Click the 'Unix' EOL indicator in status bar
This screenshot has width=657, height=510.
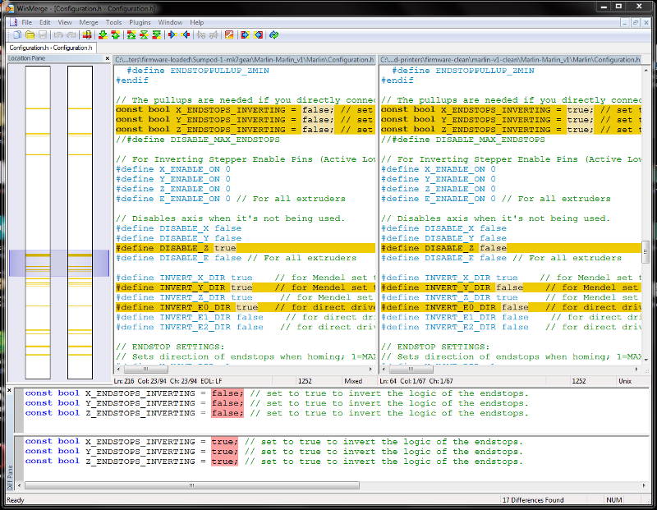click(x=625, y=381)
